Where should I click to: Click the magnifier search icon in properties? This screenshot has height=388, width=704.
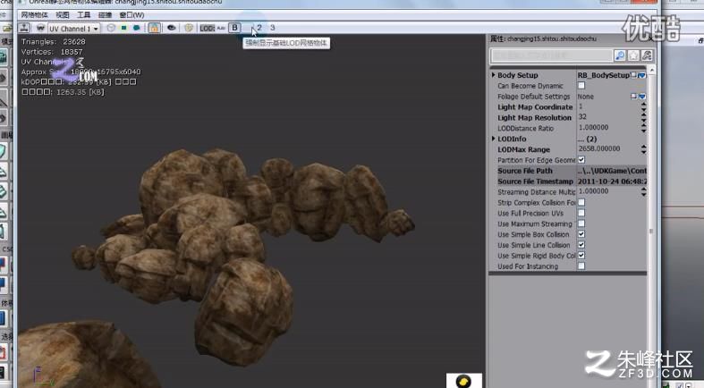point(620,55)
